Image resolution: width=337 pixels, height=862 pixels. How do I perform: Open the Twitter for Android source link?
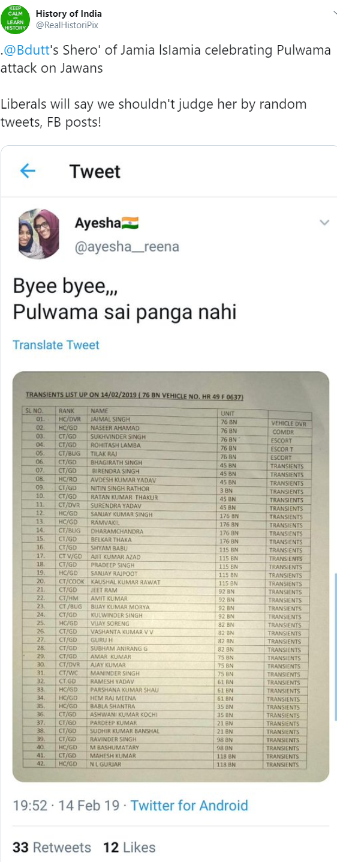(x=189, y=806)
